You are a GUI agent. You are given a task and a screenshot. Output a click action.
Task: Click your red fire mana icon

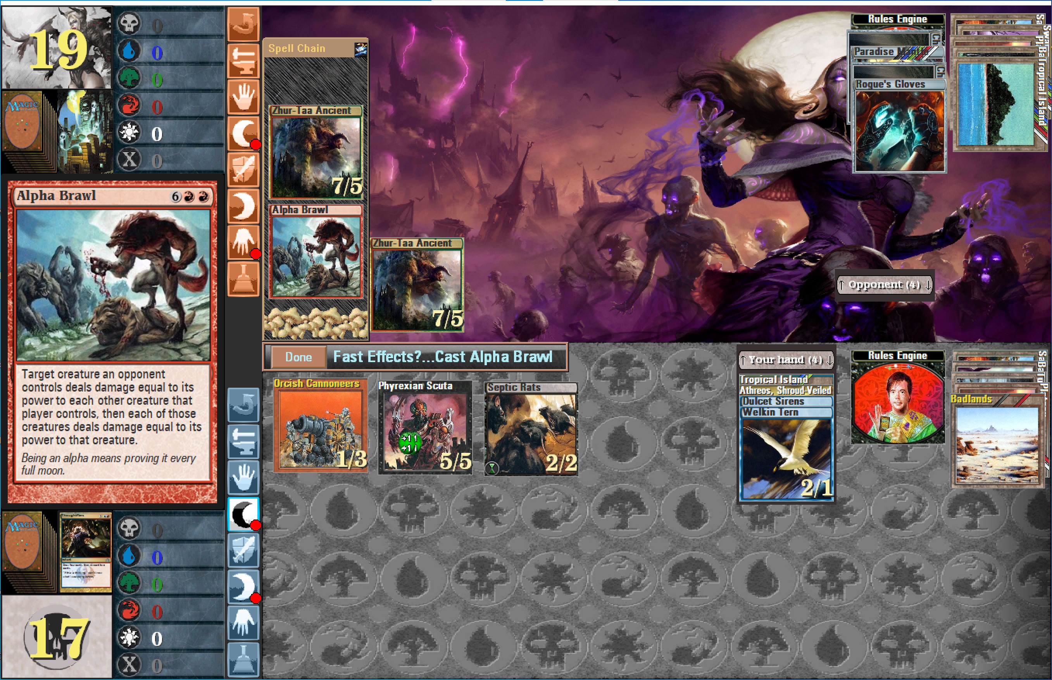click(129, 610)
